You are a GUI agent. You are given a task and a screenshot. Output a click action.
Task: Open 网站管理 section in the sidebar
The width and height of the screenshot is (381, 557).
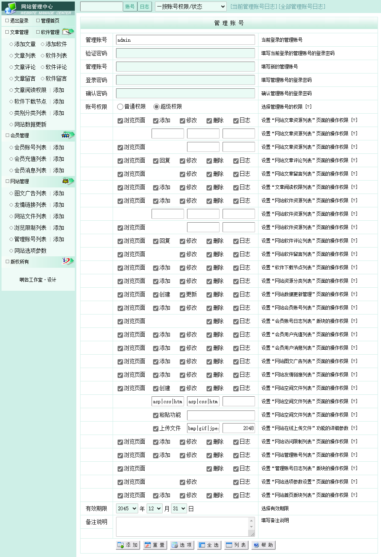tap(19, 181)
